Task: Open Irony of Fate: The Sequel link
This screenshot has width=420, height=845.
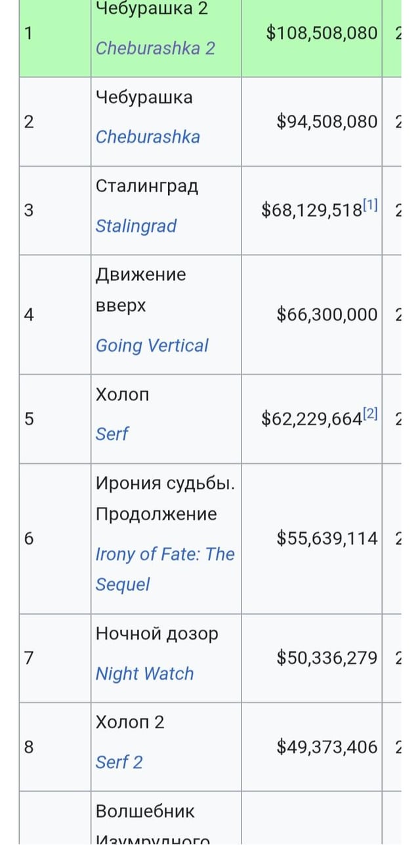Action: pos(165,554)
